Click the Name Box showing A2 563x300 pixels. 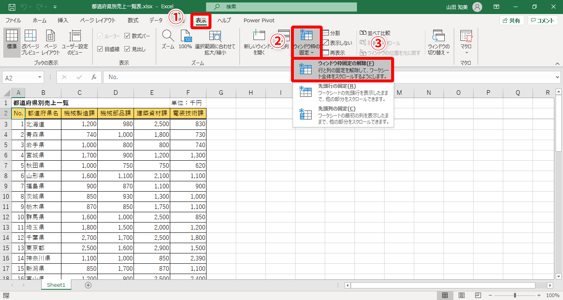(20, 77)
